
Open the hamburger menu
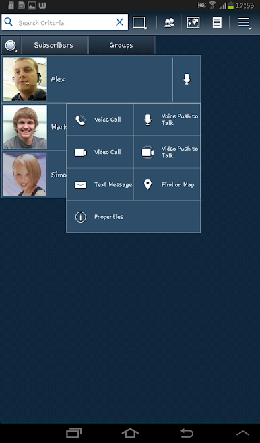click(x=244, y=23)
